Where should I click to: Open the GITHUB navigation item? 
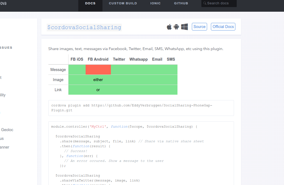181,3
